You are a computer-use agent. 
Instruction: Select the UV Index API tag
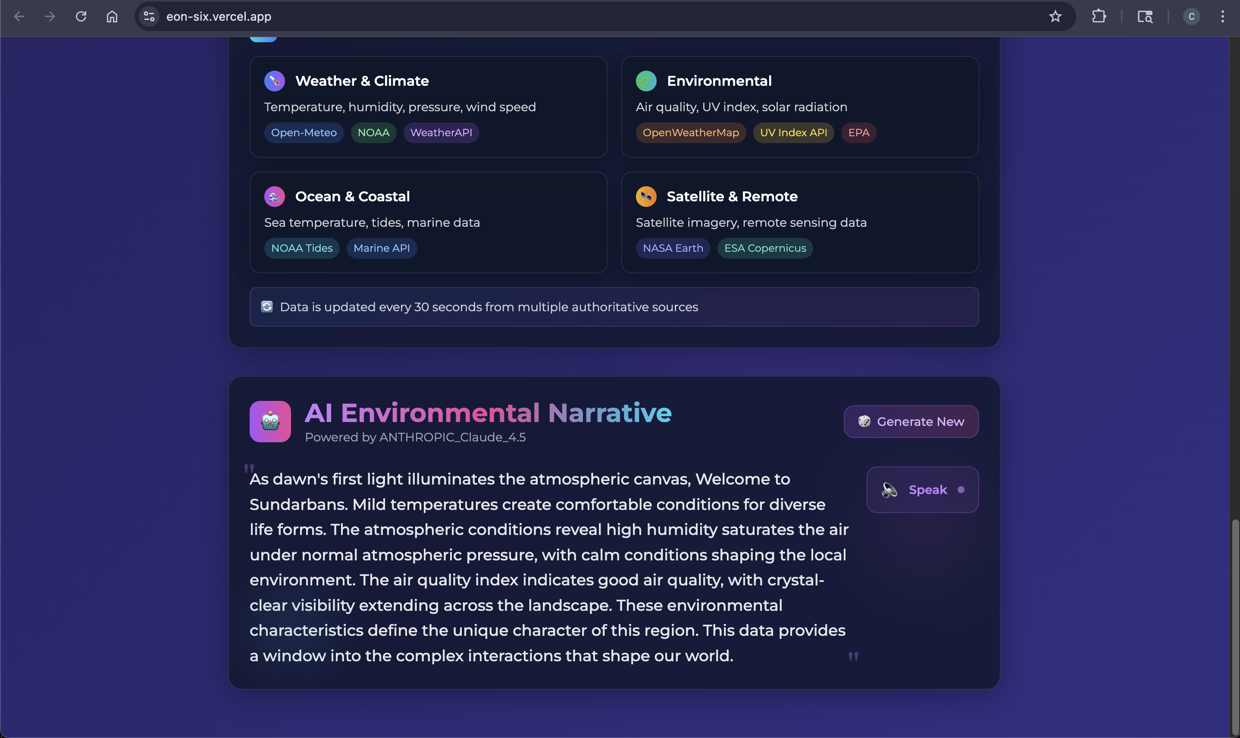pyautogui.click(x=793, y=133)
